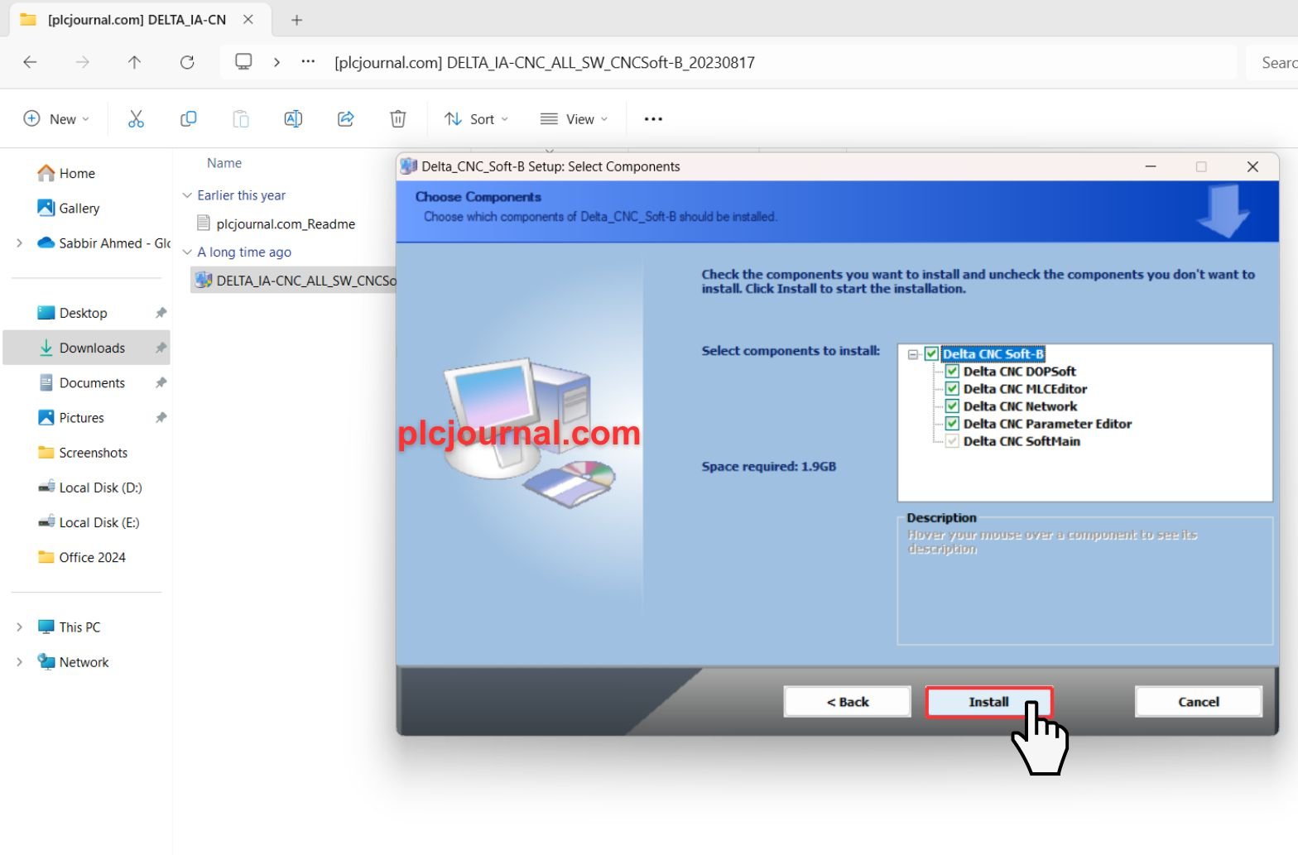Close the DELTA_IA-CN Explorer tab

point(248,19)
